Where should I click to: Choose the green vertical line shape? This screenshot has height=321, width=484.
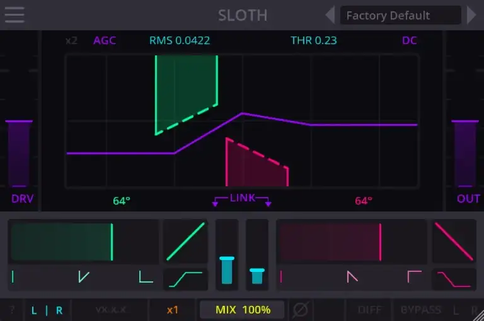coord(13,276)
